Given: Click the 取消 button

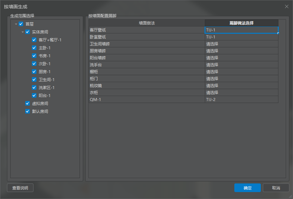Looking at the screenshot, I should pyautogui.click(x=276, y=188).
